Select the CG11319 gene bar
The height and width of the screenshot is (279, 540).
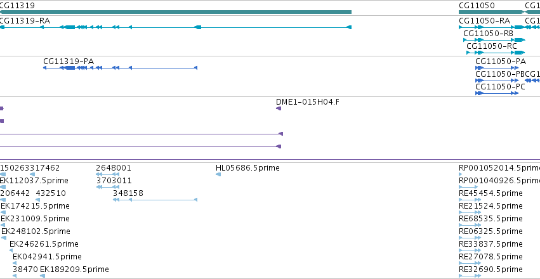click(x=176, y=12)
